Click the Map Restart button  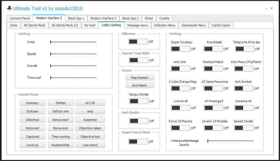point(140,78)
